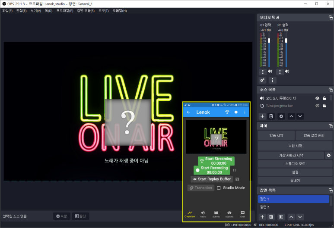
Task: Click the 가상 카메라 시작 button
Action: click(x=291, y=155)
